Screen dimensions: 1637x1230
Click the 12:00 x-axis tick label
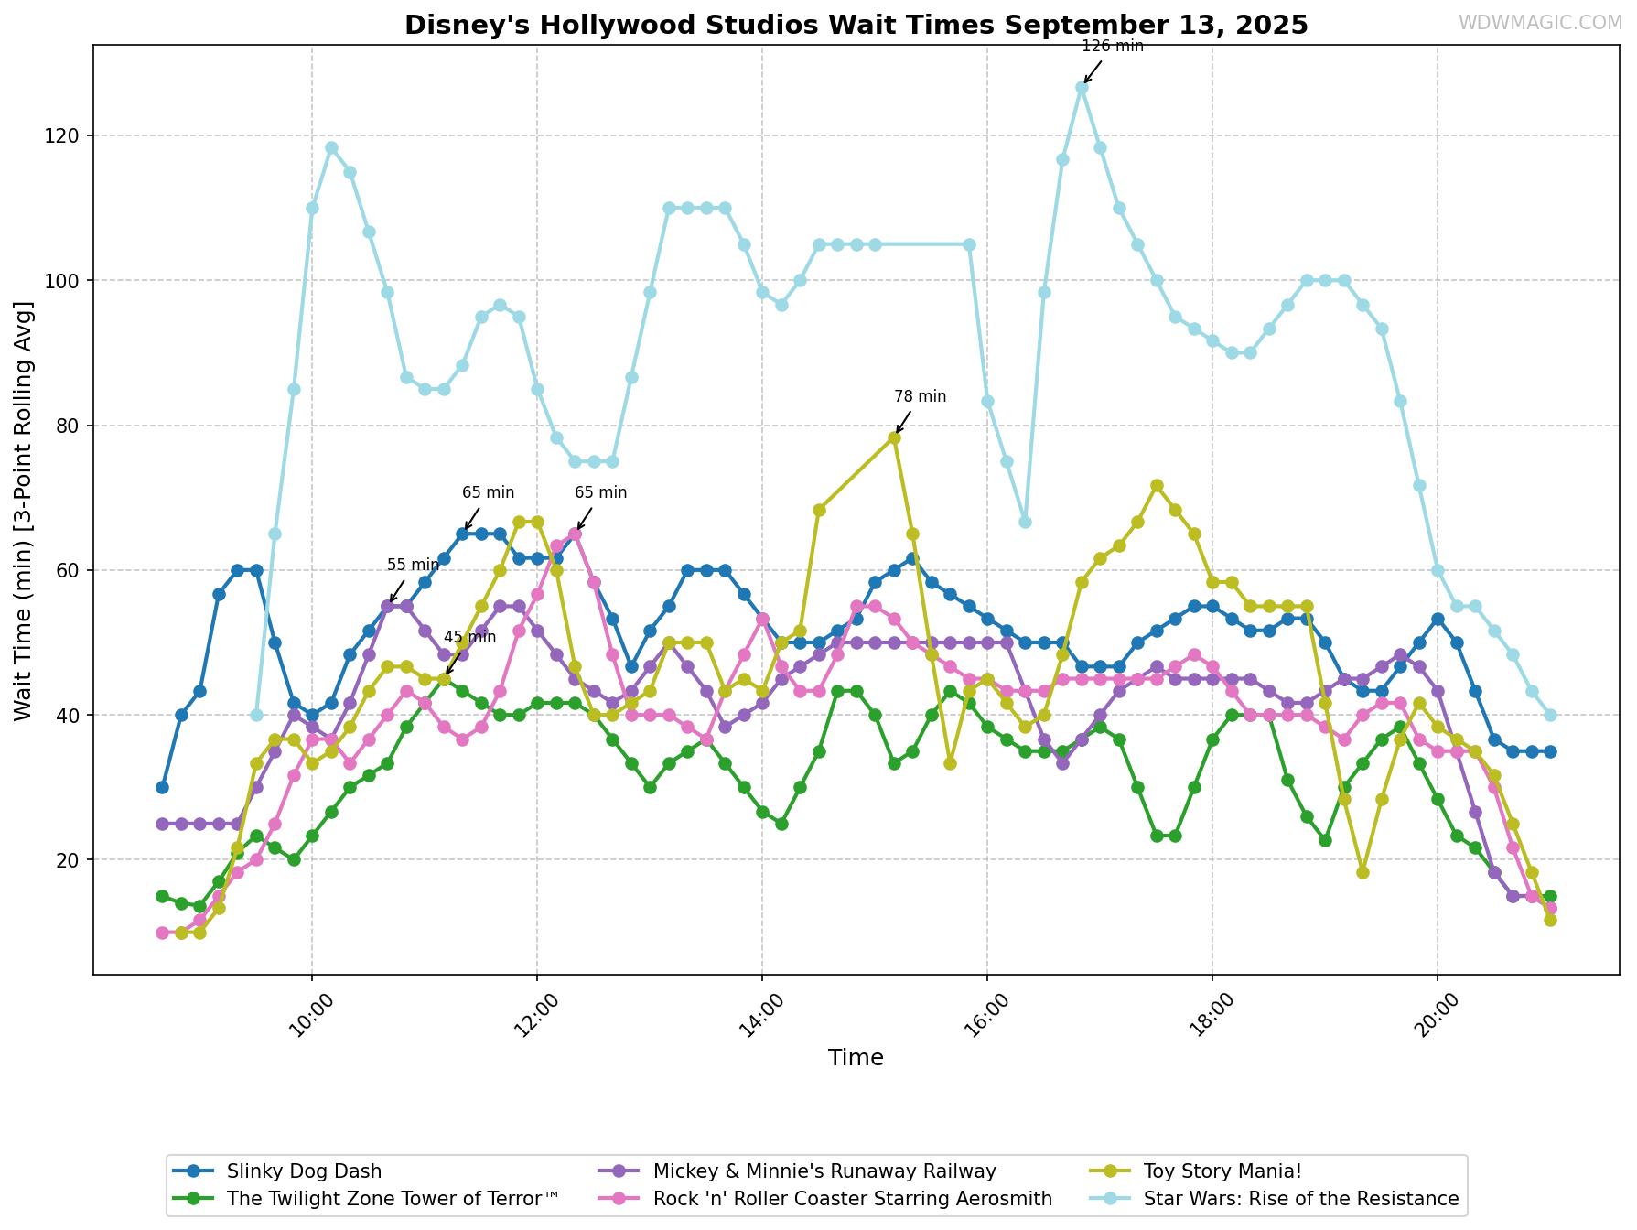tap(535, 1014)
